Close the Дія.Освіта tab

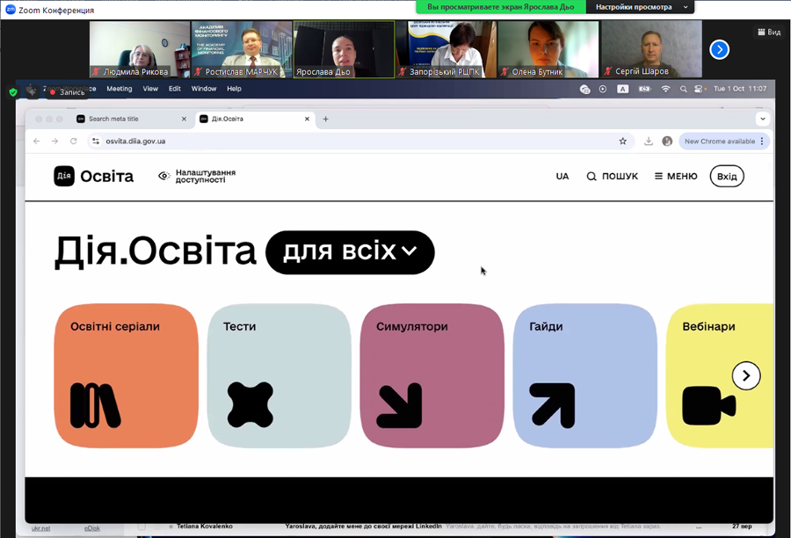307,119
